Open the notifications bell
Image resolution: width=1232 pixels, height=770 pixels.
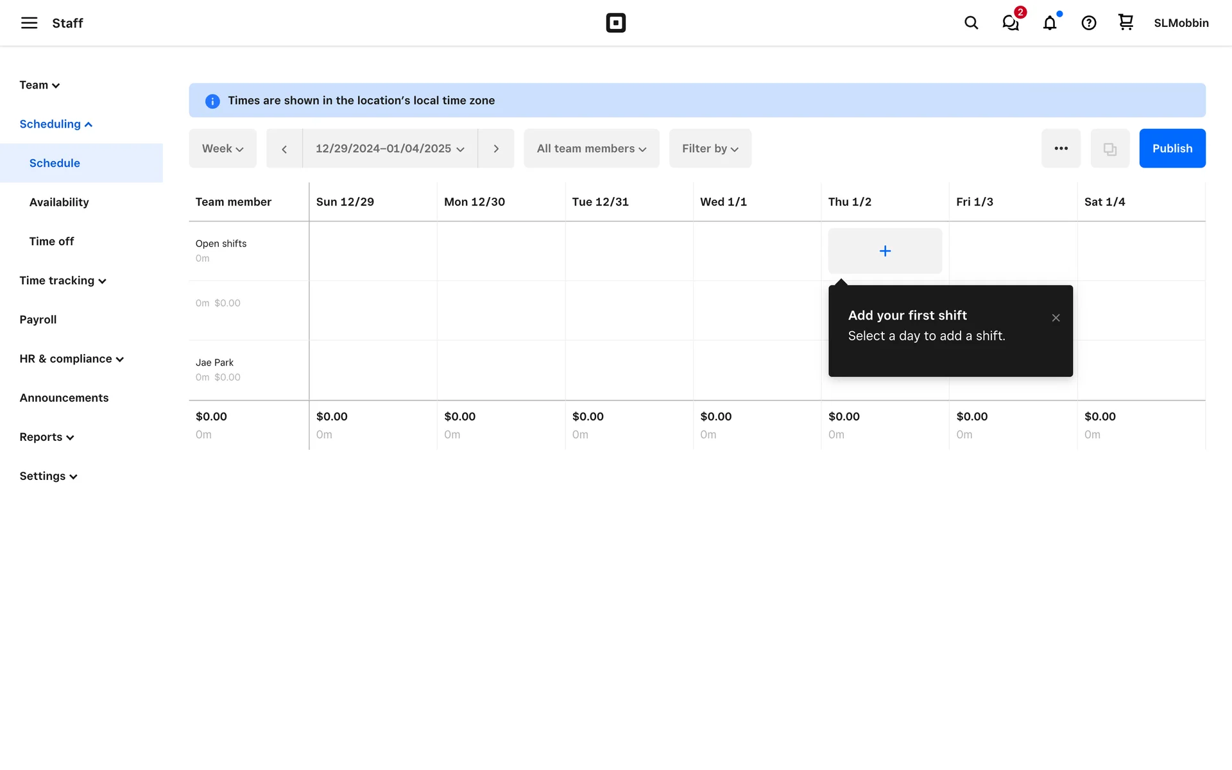click(x=1049, y=23)
